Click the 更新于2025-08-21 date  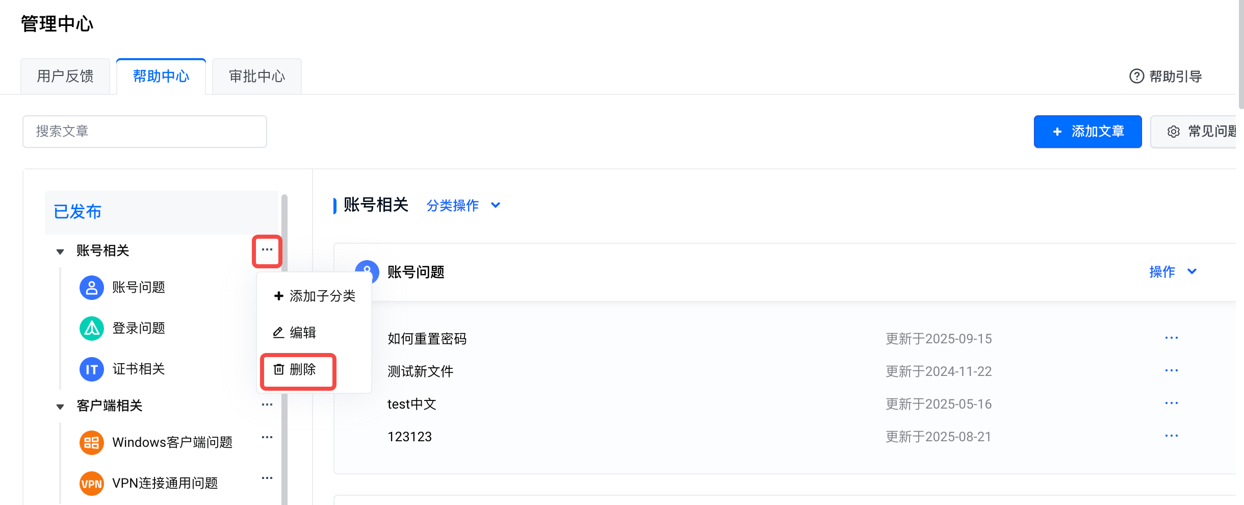[x=939, y=437]
